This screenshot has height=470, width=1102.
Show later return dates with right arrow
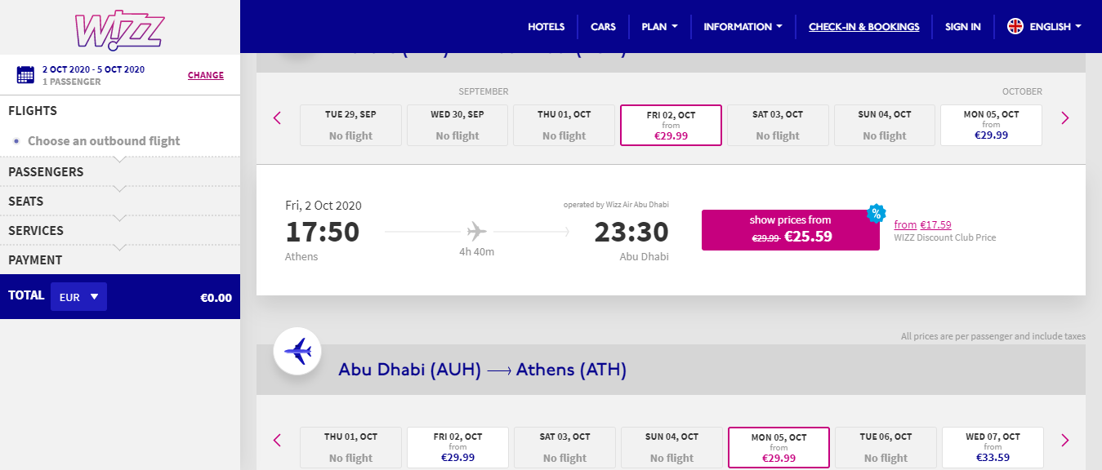pyautogui.click(x=1064, y=441)
